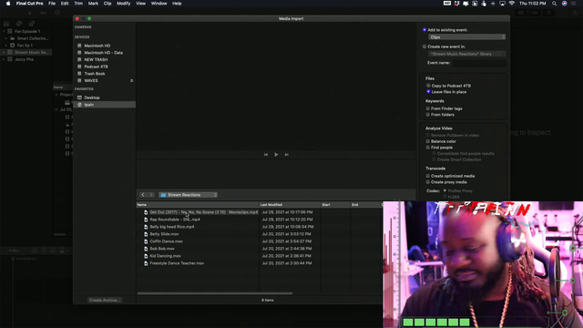Image resolution: width=583 pixels, height=328 pixels.
Task: Select ProRes Proxy codec option
Action: [x=445, y=190]
